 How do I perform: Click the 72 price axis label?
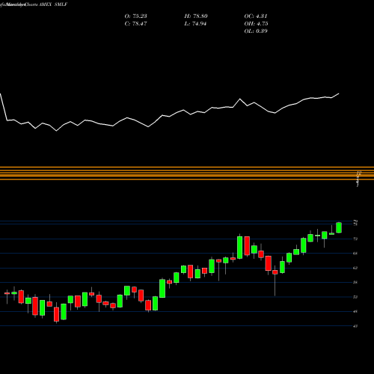(355, 239)
